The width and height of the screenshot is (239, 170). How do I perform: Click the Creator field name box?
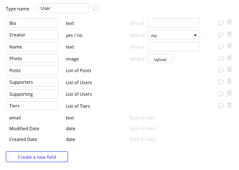click(x=32, y=35)
